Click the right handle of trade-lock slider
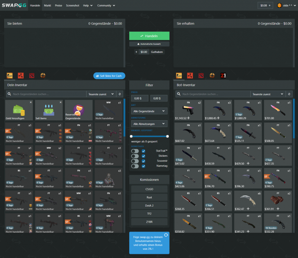Screen dimensions: 298x258 pos(167,136)
